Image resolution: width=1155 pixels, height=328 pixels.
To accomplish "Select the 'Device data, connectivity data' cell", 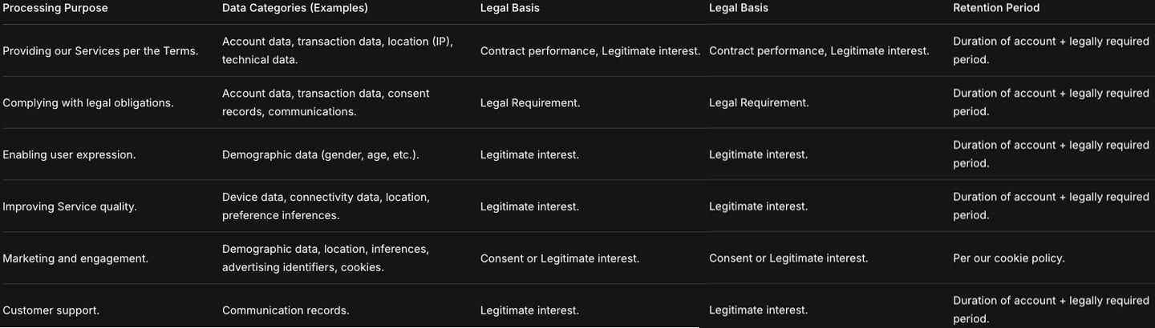I will click(326, 206).
